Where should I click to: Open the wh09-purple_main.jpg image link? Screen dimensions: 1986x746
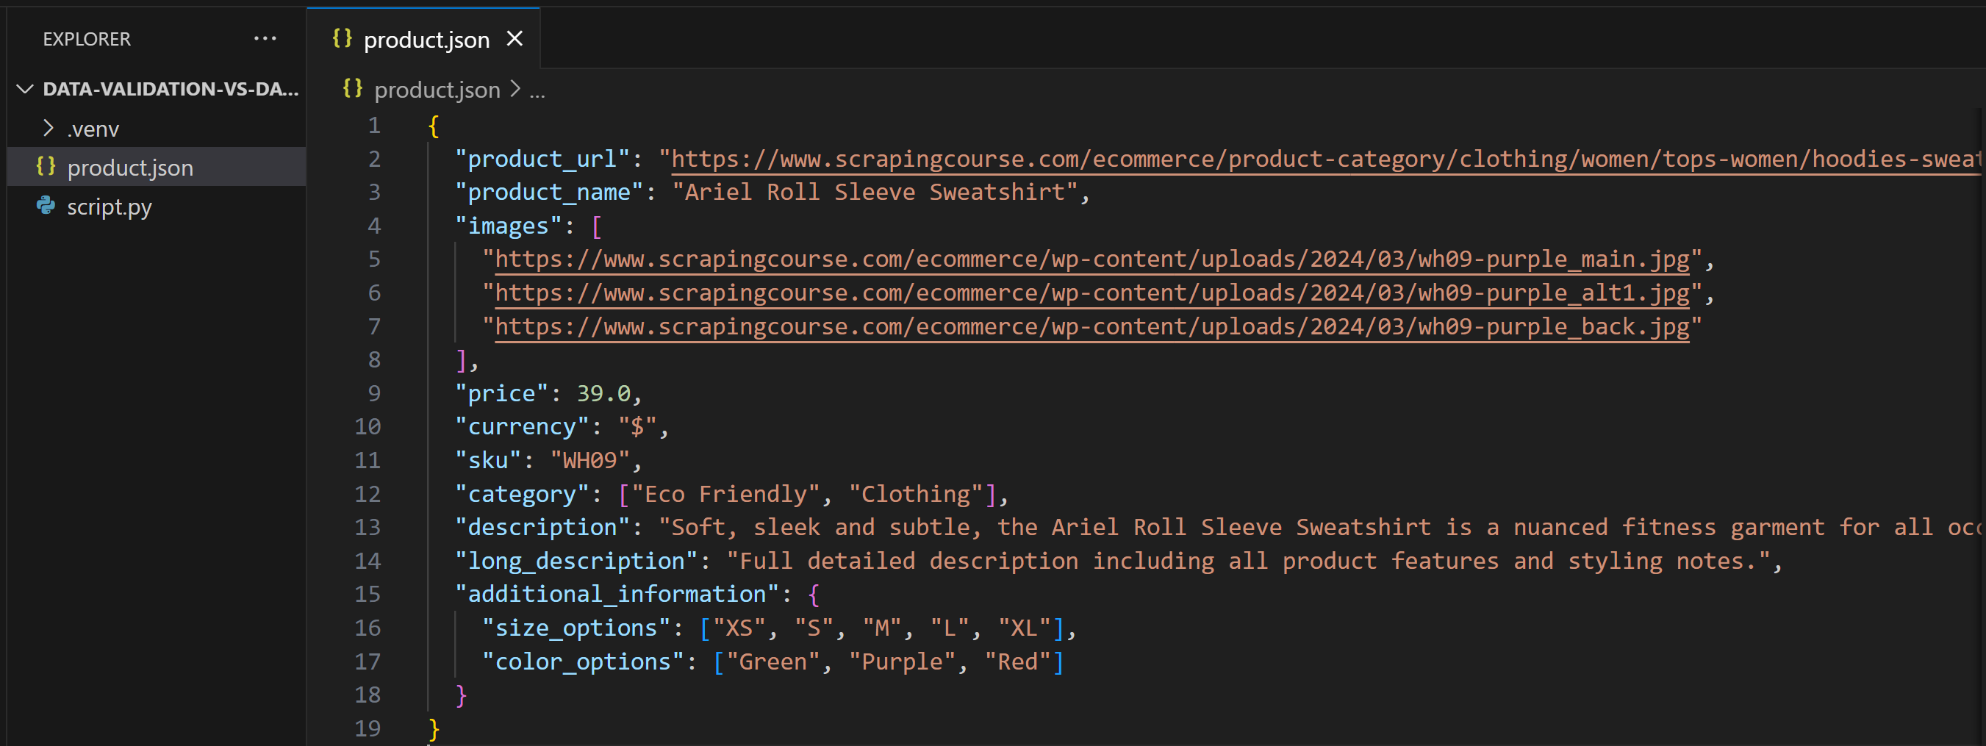click(1079, 259)
